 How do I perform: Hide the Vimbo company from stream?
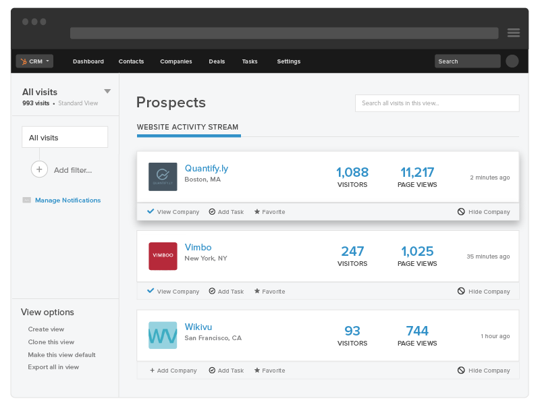[483, 292]
